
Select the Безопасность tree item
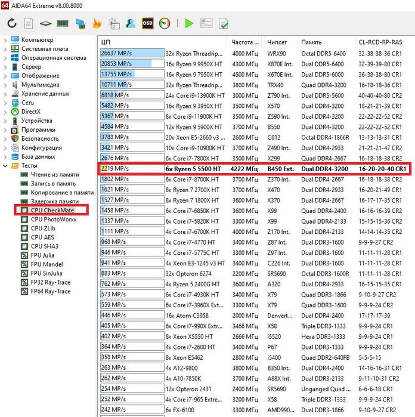click(x=40, y=138)
